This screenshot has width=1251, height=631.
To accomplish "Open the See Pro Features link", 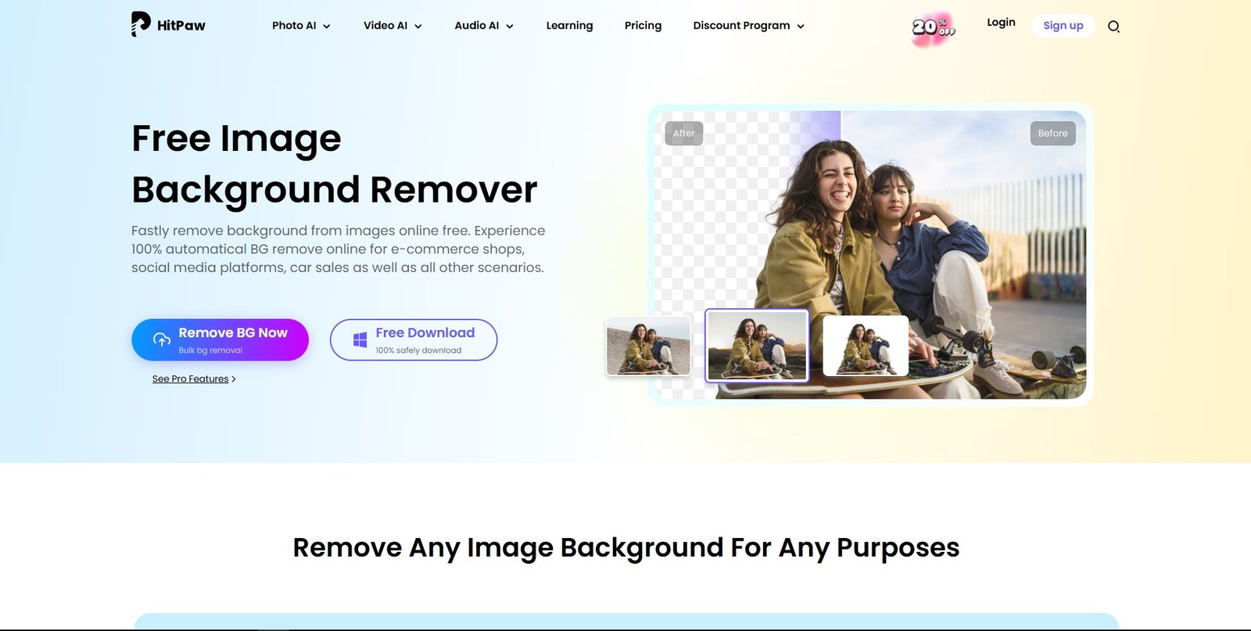I will 190,379.
